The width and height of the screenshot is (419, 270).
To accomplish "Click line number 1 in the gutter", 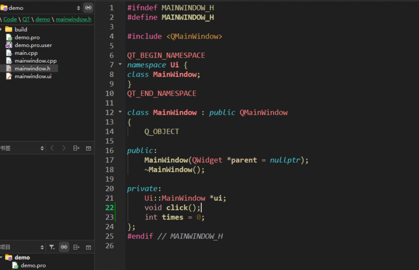I will point(111,8).
